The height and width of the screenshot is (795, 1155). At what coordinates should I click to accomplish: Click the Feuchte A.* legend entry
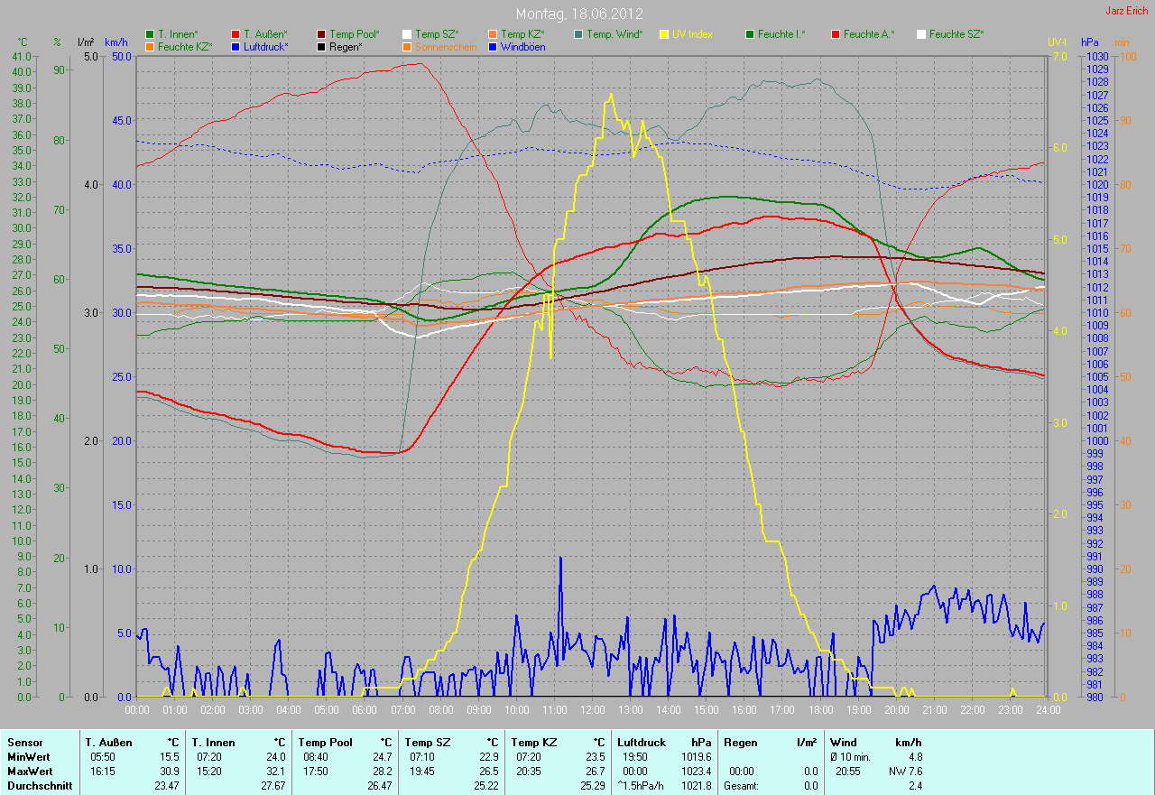pyautogui.click(x=869, y=34)
